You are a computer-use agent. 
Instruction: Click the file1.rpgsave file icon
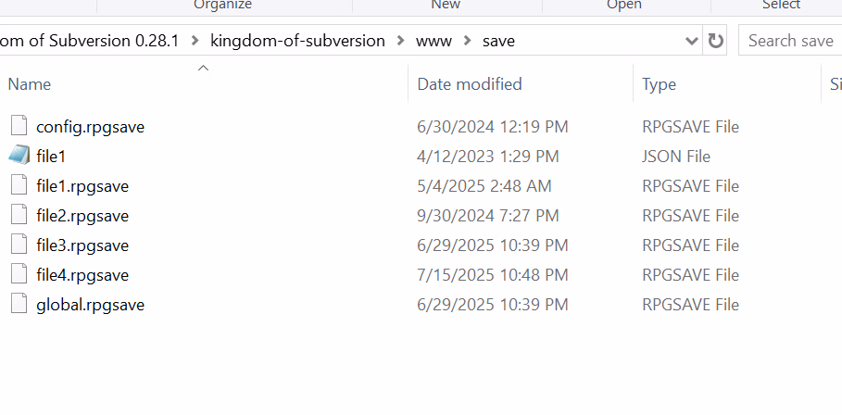pyautogui.click(x=19, y=185)
